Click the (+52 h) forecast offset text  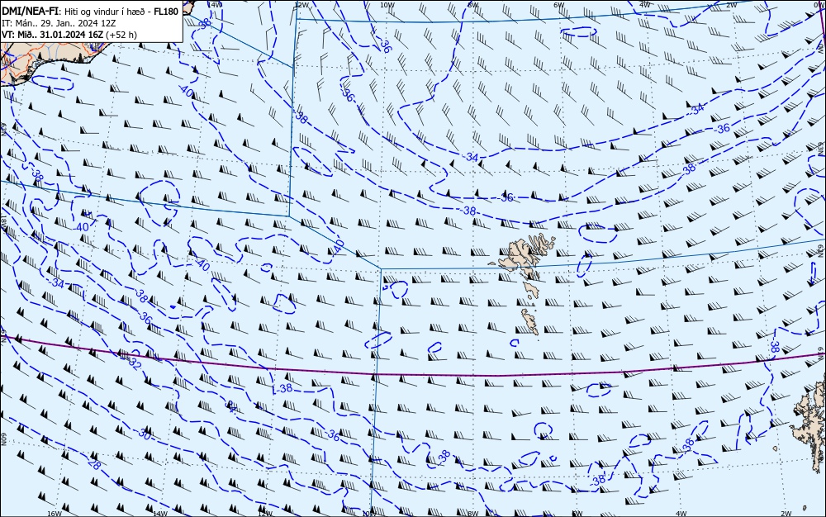121,35
